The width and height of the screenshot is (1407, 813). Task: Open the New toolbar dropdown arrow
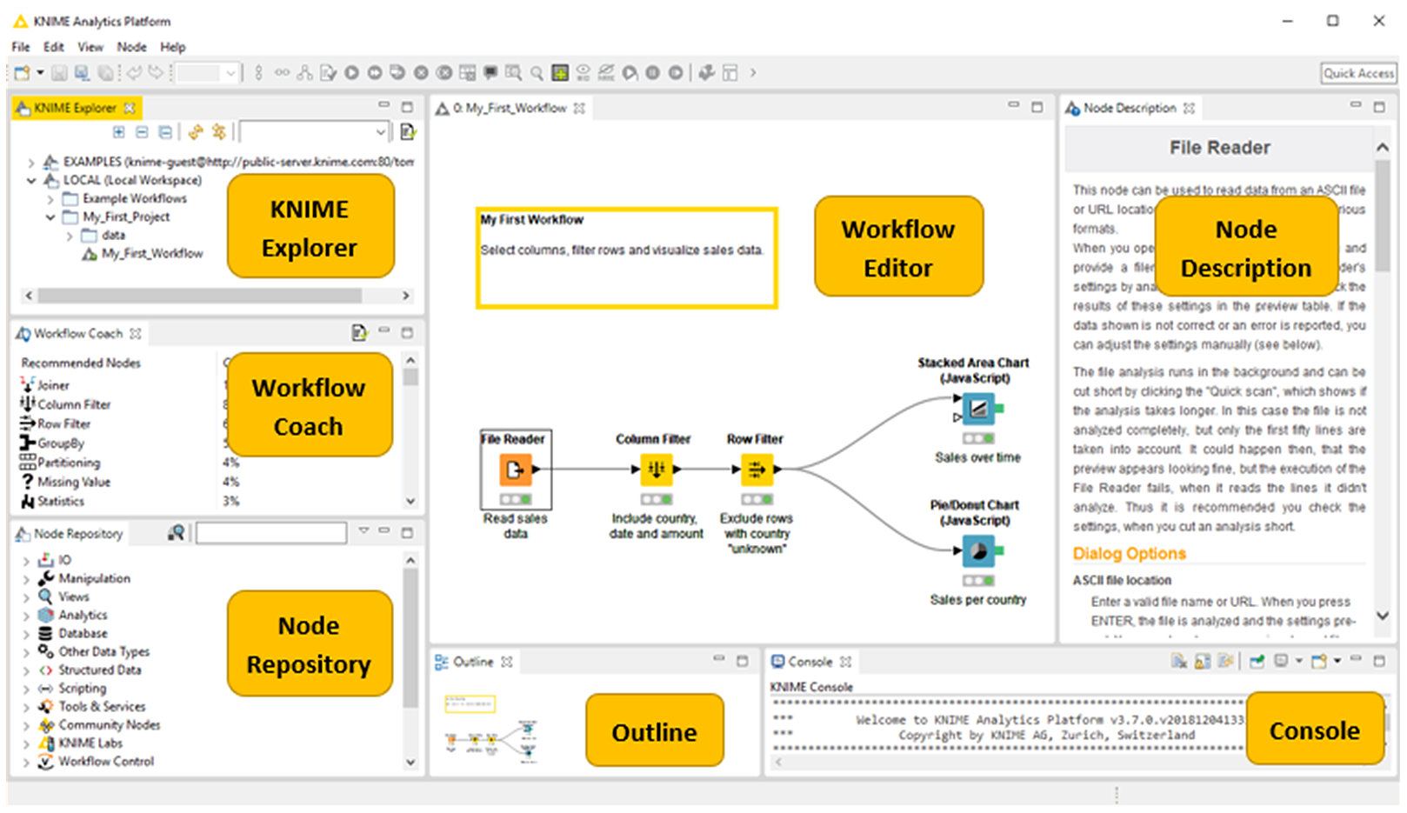pyautogui.click(x=41, y=73)
